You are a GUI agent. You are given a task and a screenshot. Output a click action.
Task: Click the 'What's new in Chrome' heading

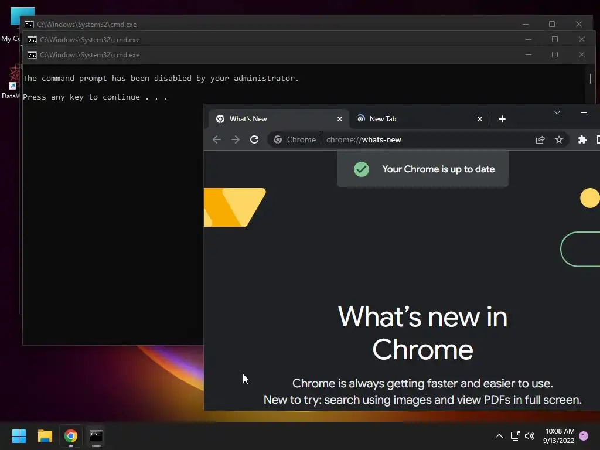click(x=423, y=333)
